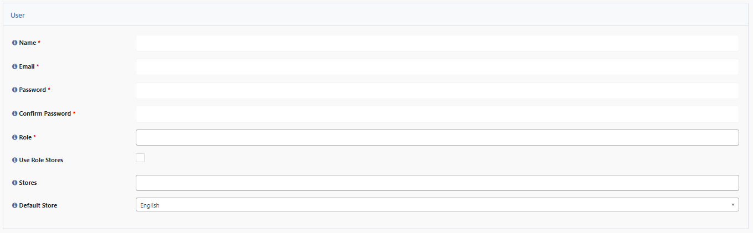Open the Default Store dropdown showing English

[x=437, y=205]
